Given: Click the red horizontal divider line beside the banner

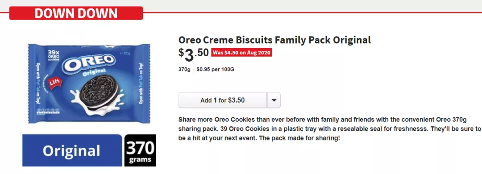Looking at the screenshot, I should tap(312, 12).
